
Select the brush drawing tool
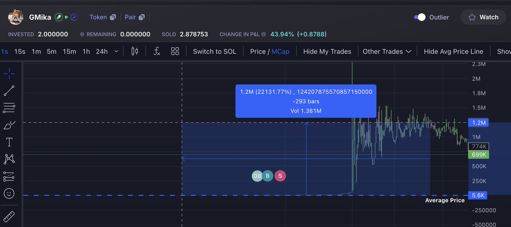pos(9,125)
